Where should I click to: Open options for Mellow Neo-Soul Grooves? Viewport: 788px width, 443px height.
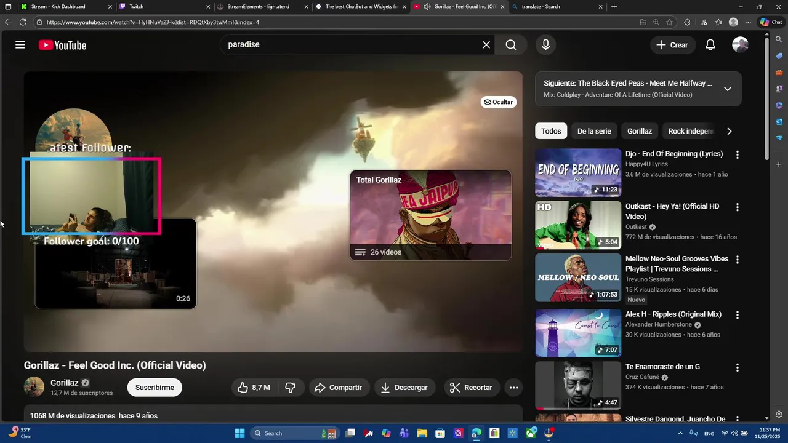coord(738,260)
